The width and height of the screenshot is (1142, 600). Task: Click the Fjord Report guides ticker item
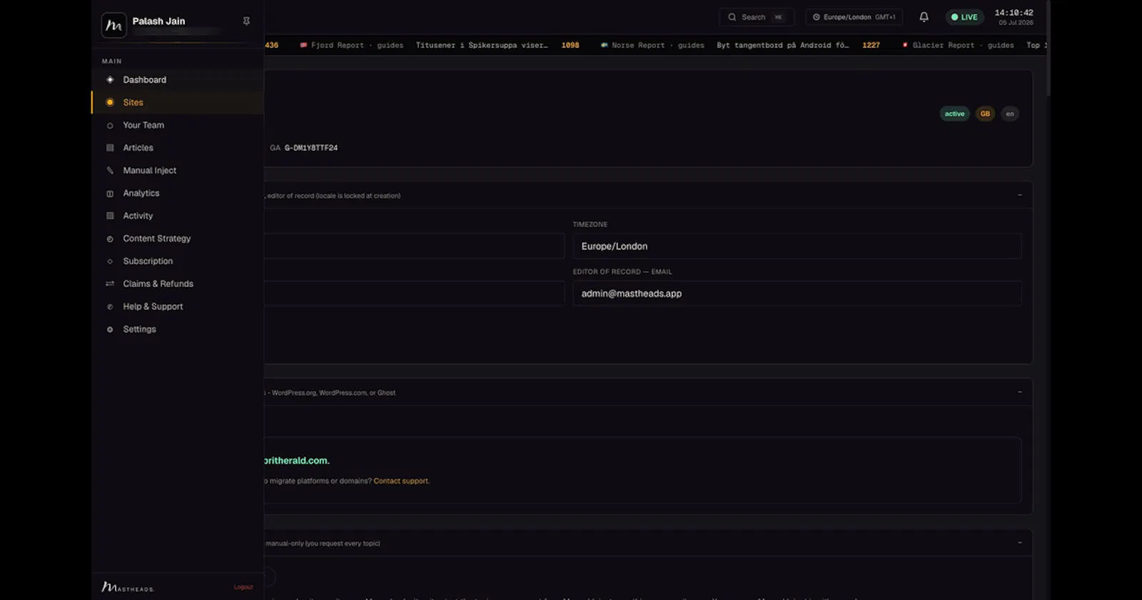click(351, 45)
